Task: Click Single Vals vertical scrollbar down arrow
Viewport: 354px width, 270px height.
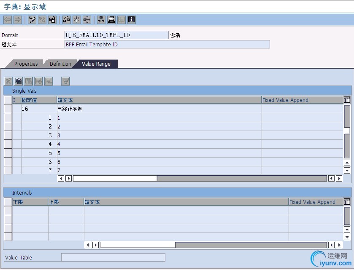Action: [347, 170]
